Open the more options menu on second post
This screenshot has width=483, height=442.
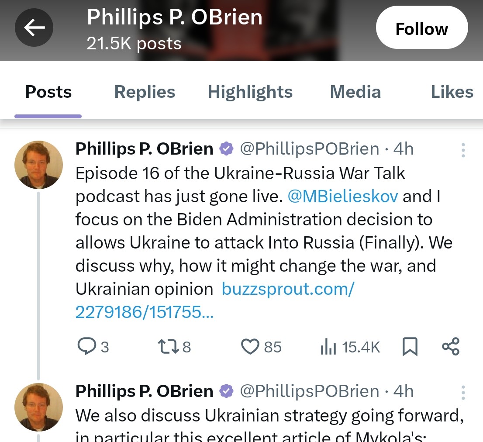[463, 392]
